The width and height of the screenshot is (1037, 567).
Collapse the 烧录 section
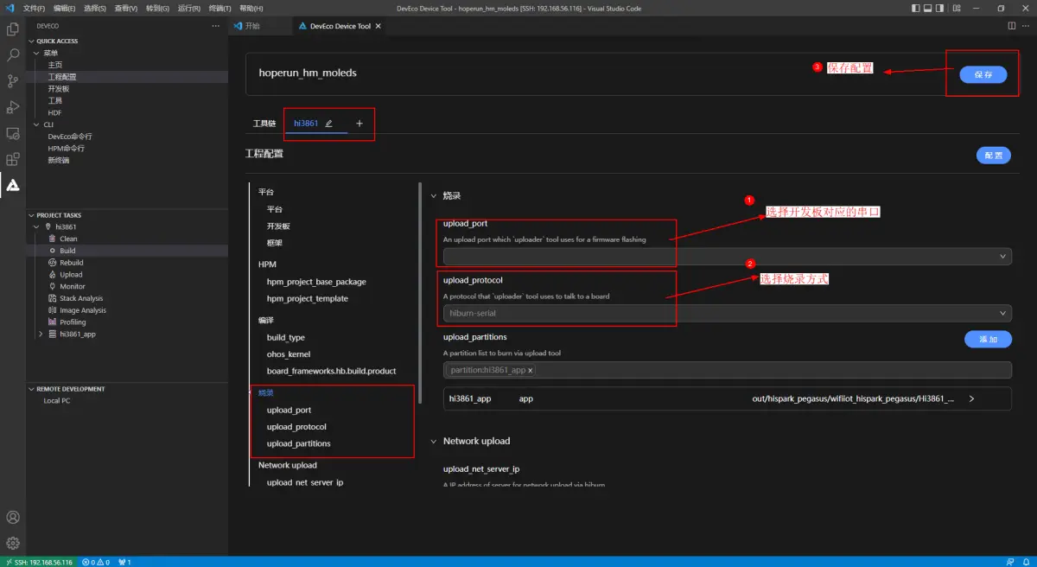[x=434, y=196]
